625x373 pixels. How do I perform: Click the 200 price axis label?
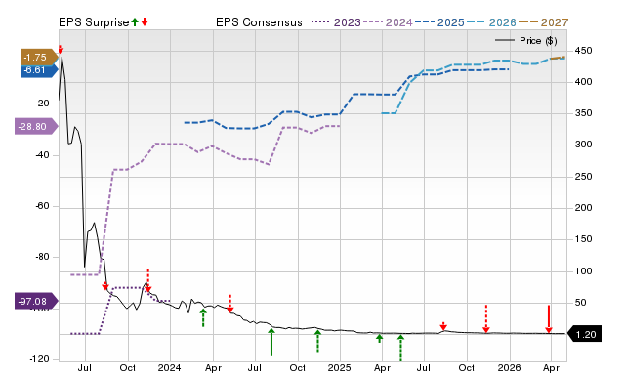(583, 208)
